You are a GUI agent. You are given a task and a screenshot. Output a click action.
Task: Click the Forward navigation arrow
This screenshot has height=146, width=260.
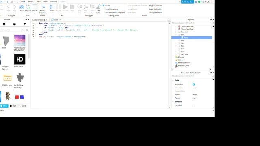coord(15,7)
